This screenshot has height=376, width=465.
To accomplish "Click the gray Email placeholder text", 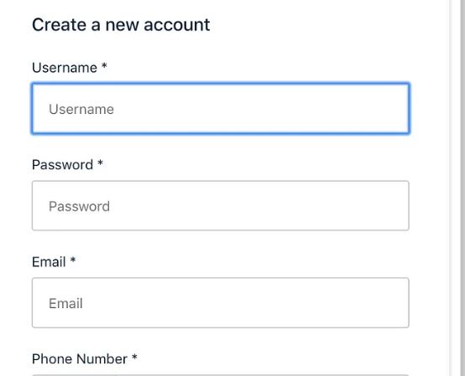I will [x=65, y=303].
